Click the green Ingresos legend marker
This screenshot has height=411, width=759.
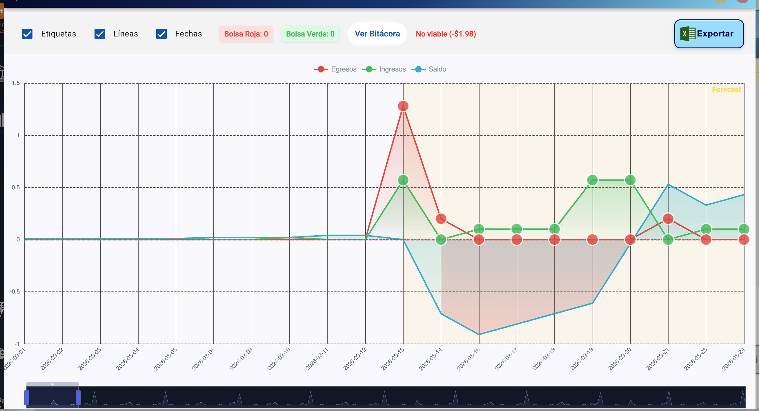pos(369,69)
